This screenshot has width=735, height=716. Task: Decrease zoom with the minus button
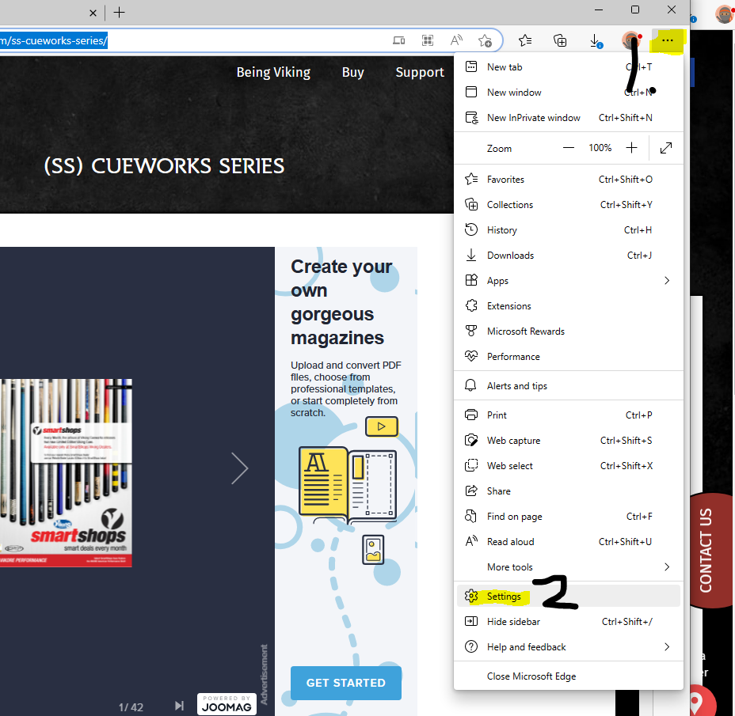pyautogui.click(x=569, y=148)
